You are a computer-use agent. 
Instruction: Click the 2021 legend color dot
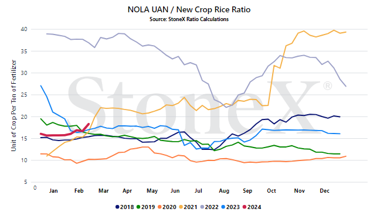click(181, 207)
